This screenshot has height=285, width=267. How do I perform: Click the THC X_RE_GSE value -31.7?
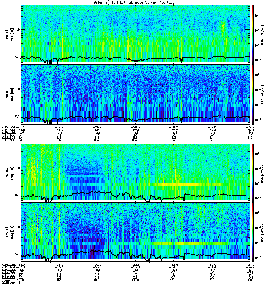coord(20,265)
